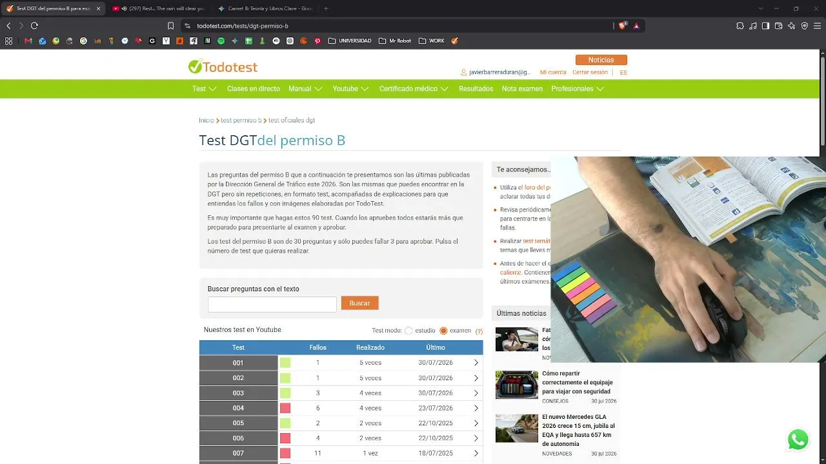Open the luggage packing news thumbnail

(x=517, y=385)
